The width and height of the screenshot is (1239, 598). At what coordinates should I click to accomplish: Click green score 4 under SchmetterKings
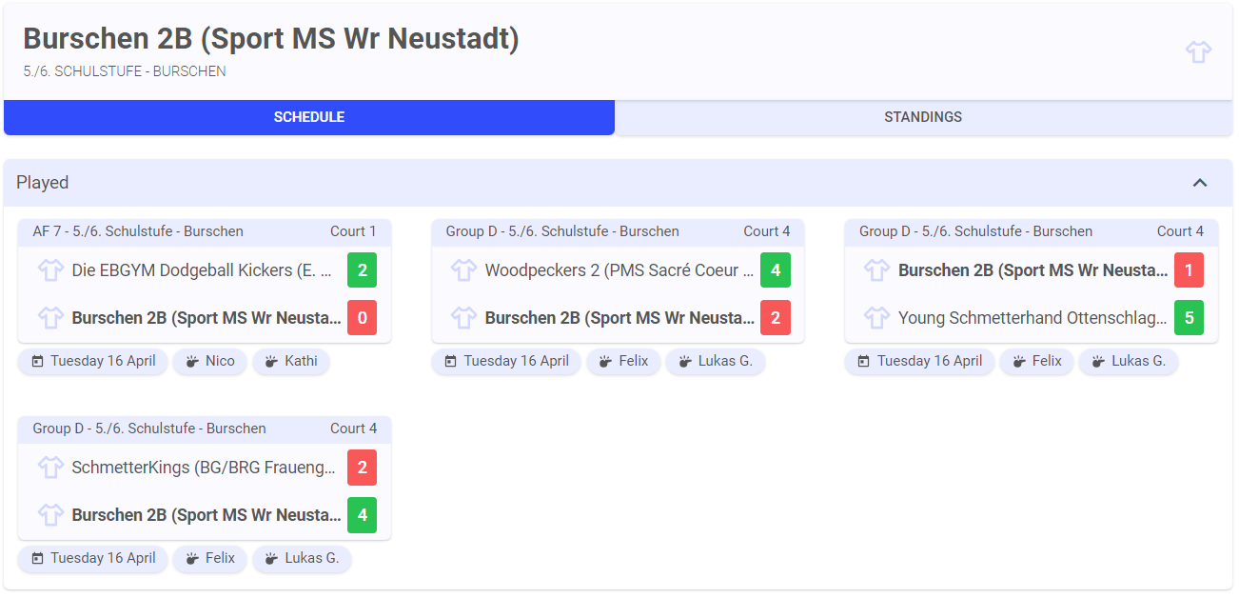[x=362, y=515]
